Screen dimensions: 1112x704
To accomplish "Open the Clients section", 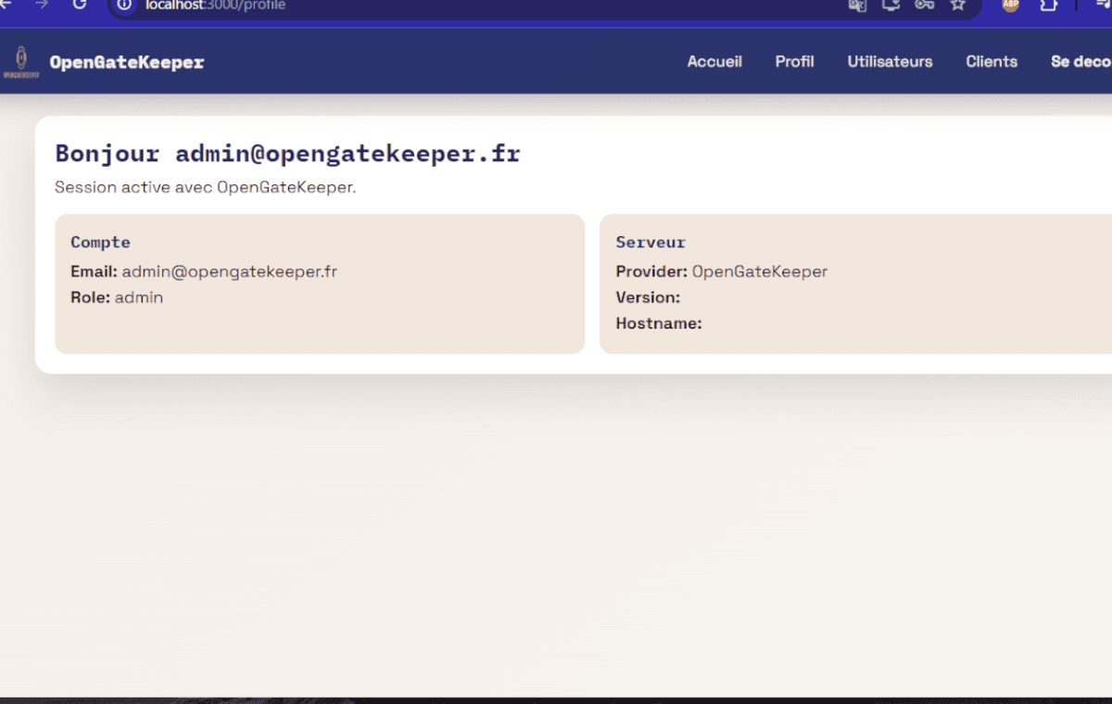I will click(992, 61).
